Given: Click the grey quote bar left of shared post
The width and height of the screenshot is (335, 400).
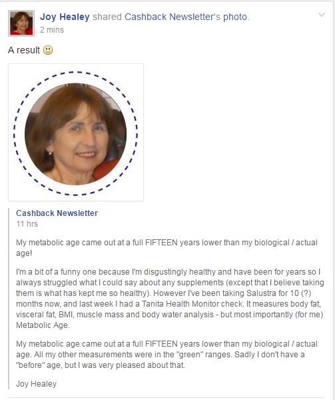Looking at the screenshot, I should pos(9,299).
